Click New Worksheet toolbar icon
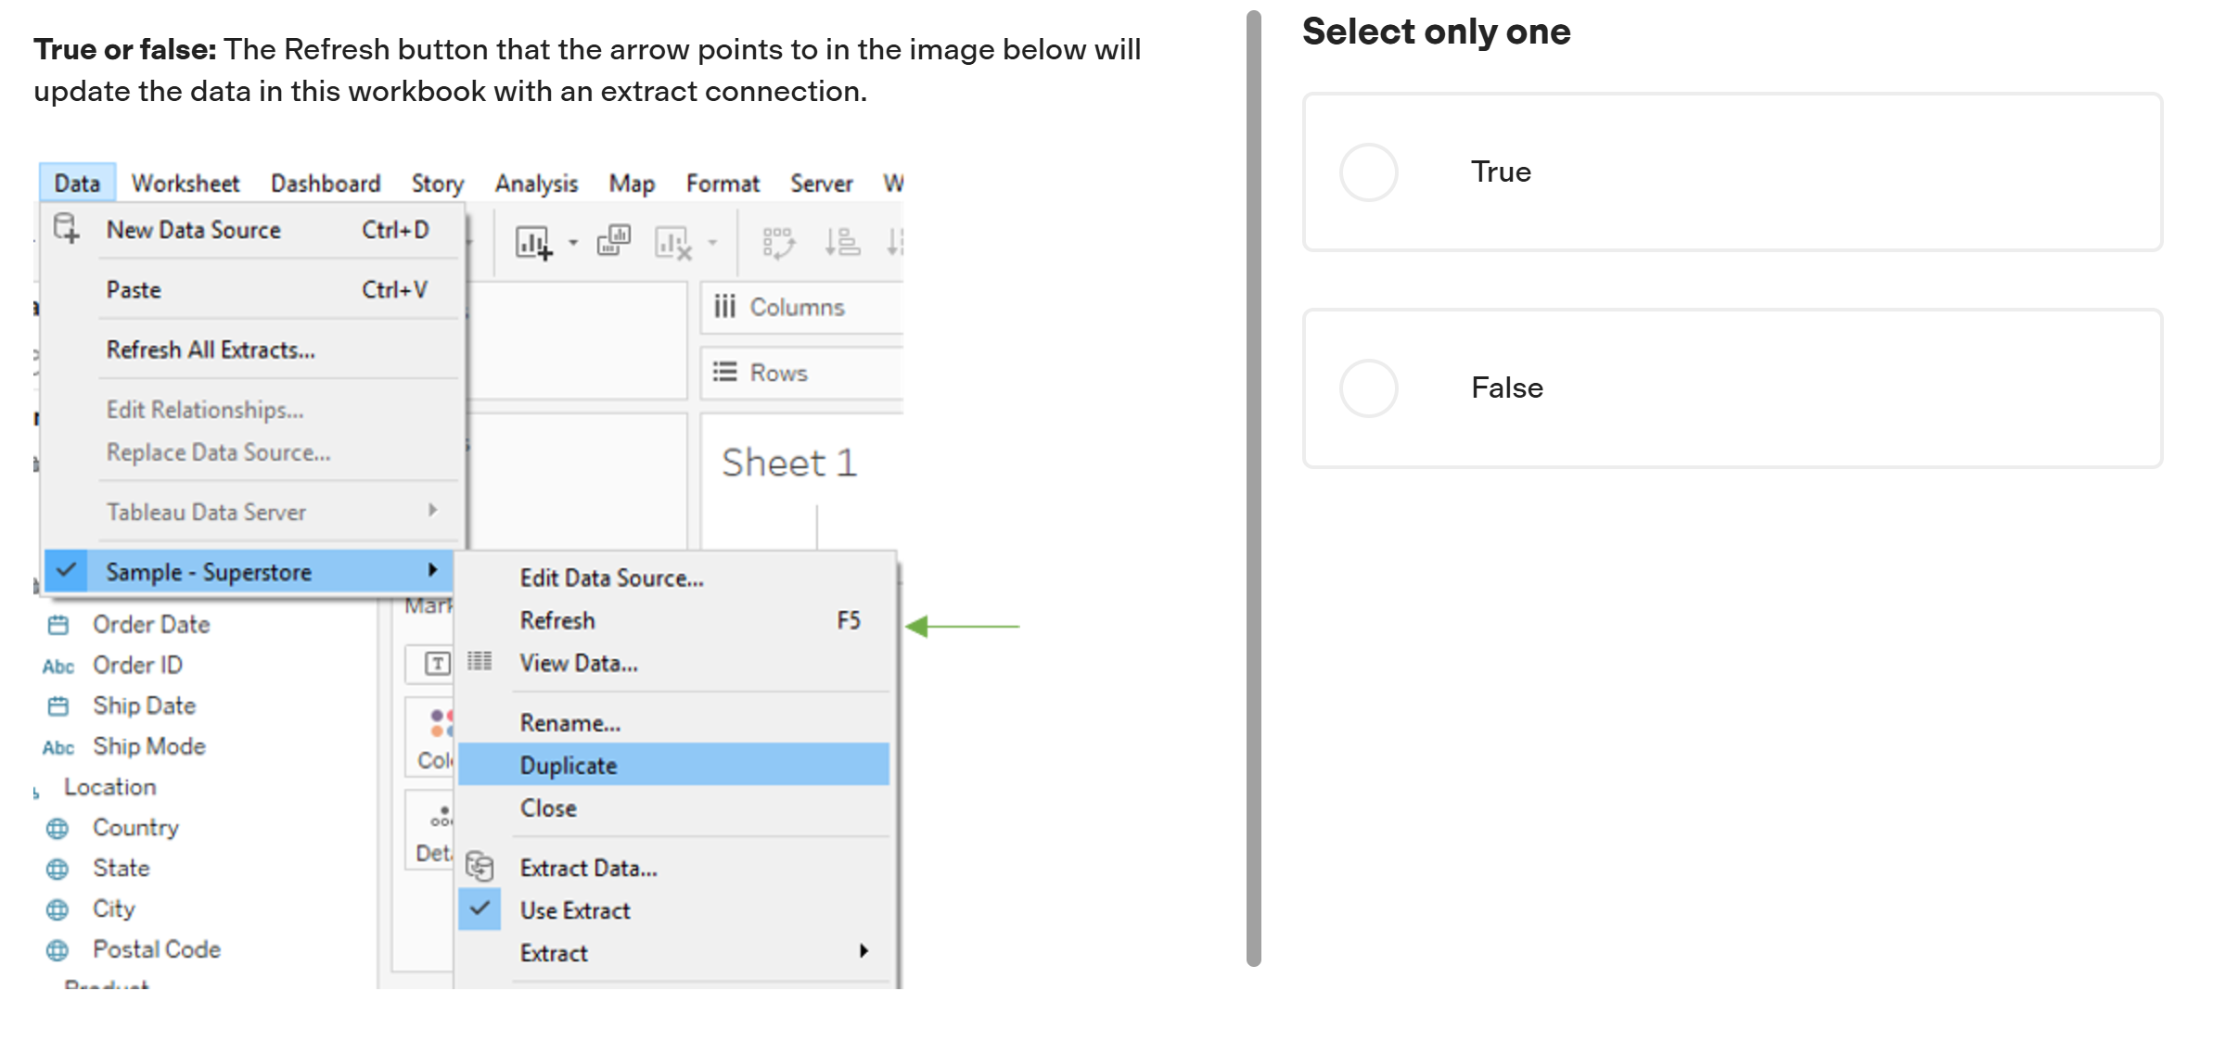Screen dimensions: 2213x1042 coord(533,243)
